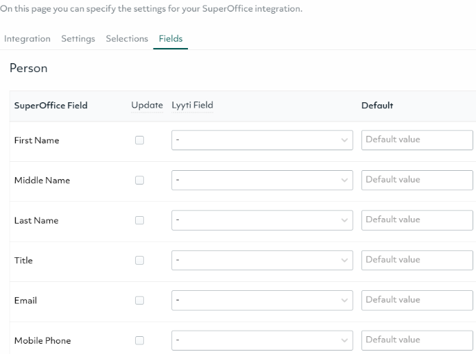Screen dimensions: 476x354
Task: Select the Fields tab
Action: (171, 38)
